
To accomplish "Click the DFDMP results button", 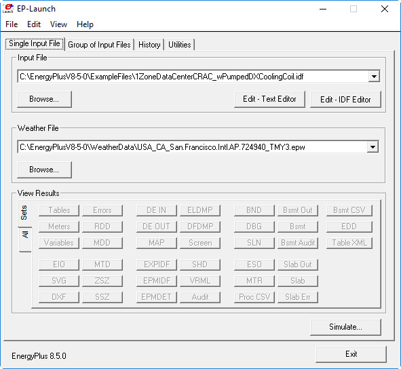I will click(x=200, y=227).
